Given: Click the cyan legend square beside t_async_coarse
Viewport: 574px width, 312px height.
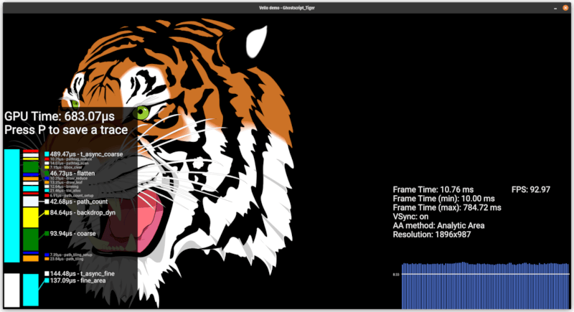Looking at the screenshot, I should pyautogui.click(x=47, y=154).
